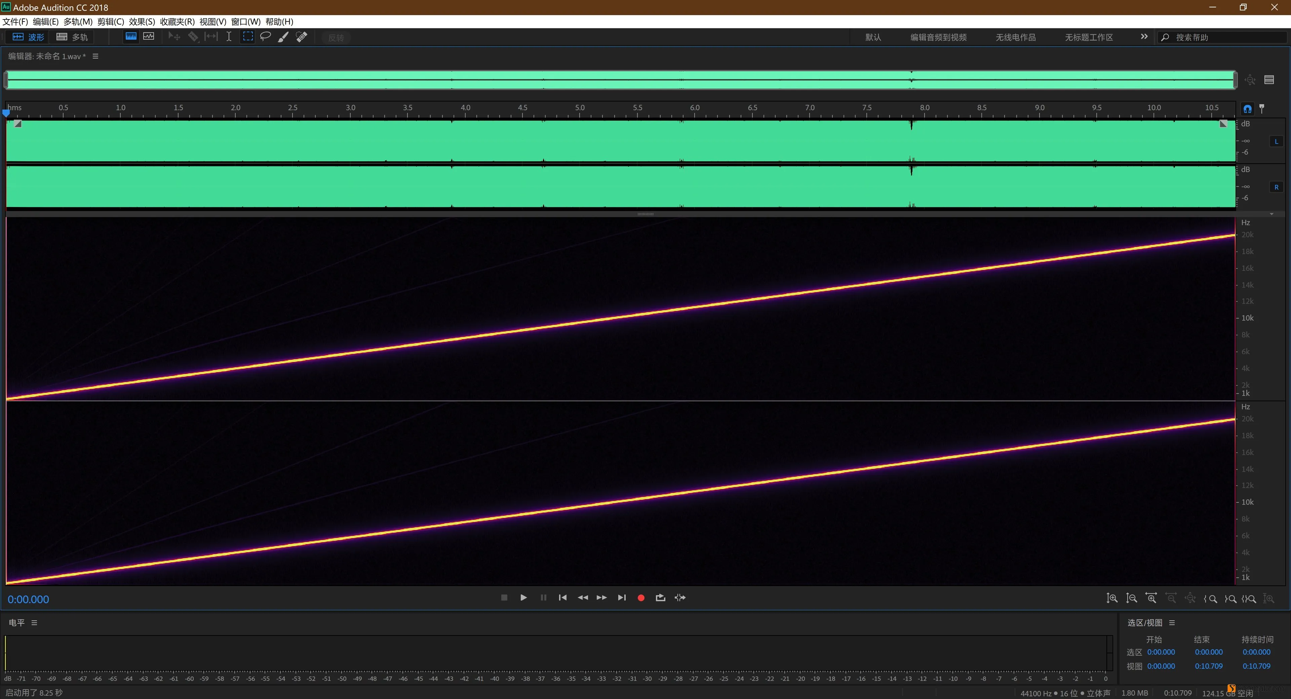Image resolution: width=1291 pixels, height=699 pixels.
Task: Pause playback
Action: tap(543, 597)
